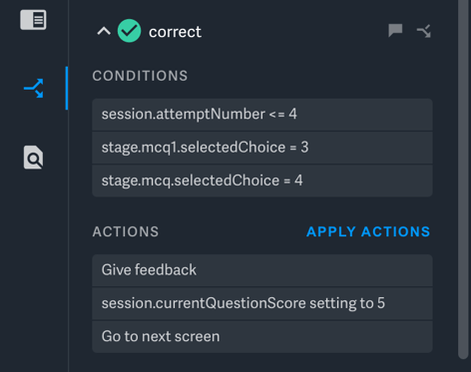The image size is (471, 372).
Task: Open the currentQuestionScore setting action
Action: point(262,303)
